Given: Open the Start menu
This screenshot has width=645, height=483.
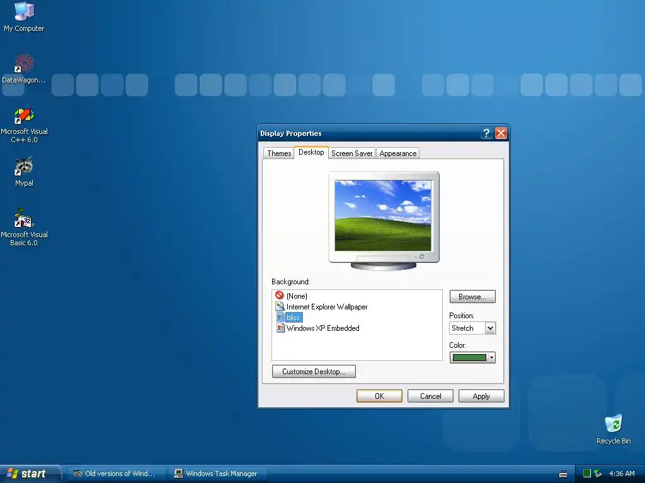Looking at the screenshot, I should pyautogui.click(x=30, y=474).
